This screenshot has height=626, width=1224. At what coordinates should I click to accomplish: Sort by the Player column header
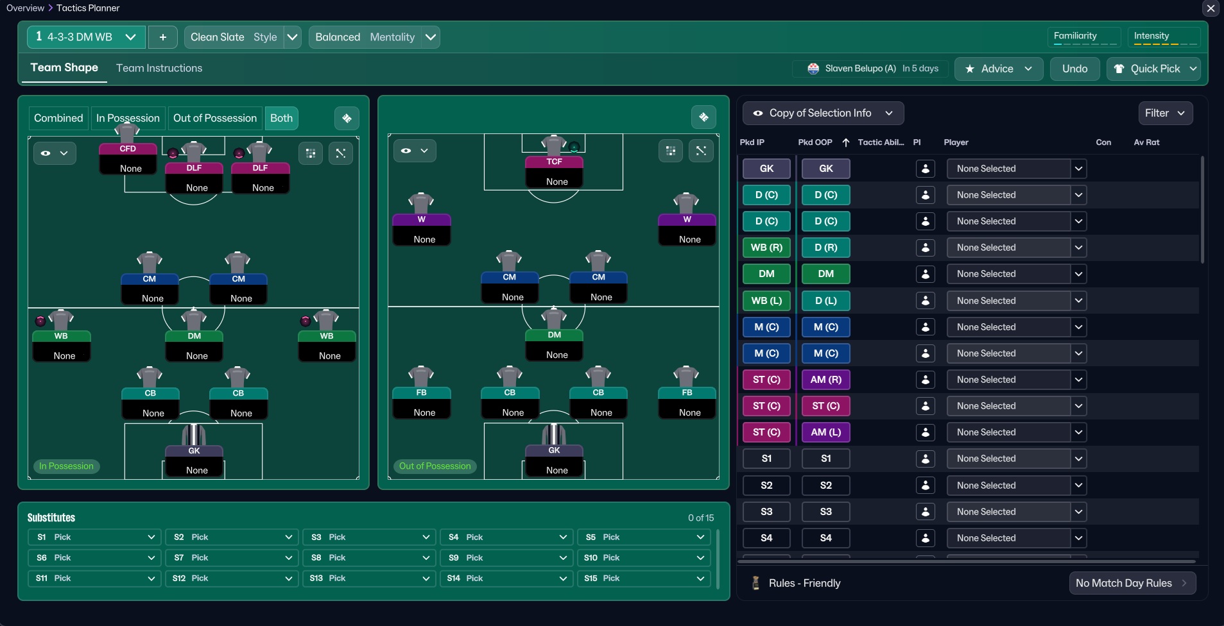956,142
